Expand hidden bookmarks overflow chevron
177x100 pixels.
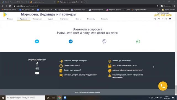(x=159, y=10)
